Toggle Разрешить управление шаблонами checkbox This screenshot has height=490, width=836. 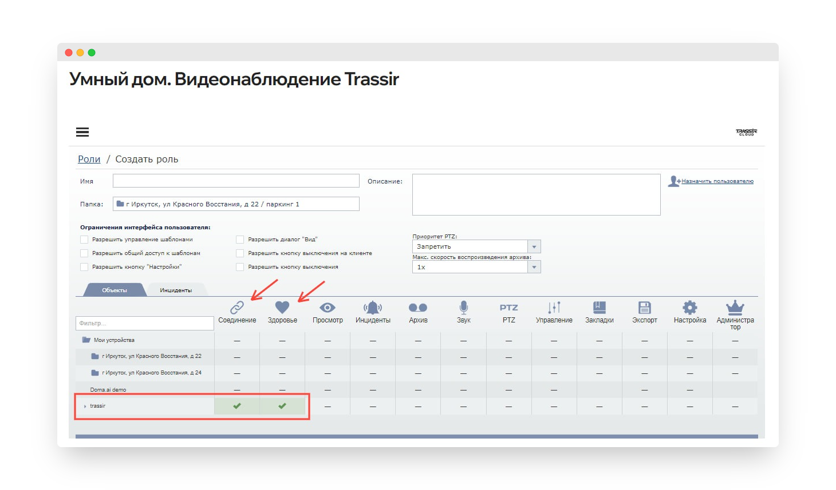84,240
